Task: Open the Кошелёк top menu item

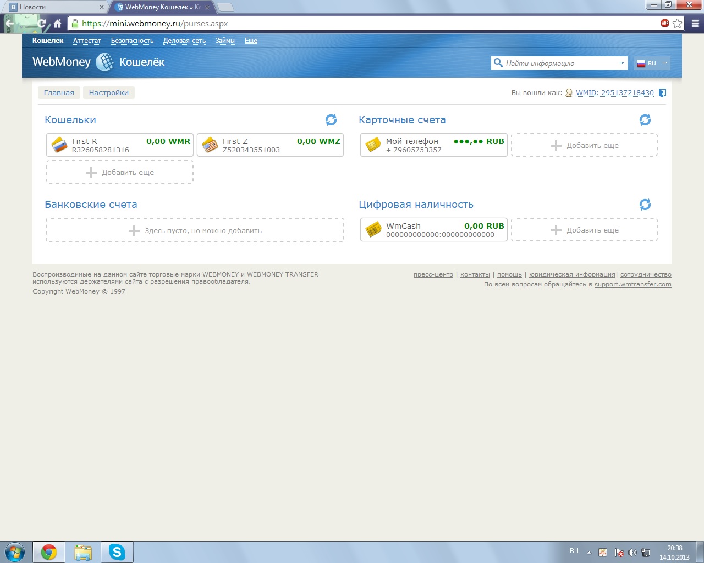Action: pyautogui.click(x=48, y=41)
